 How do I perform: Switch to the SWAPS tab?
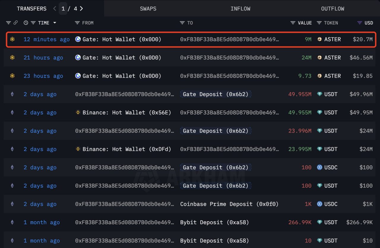coord(148,9)
